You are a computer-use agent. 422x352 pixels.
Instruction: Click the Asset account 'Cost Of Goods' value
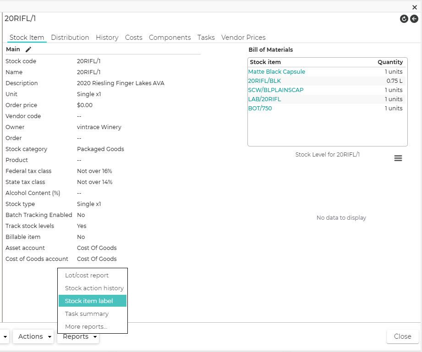click(x=97, y=248)
